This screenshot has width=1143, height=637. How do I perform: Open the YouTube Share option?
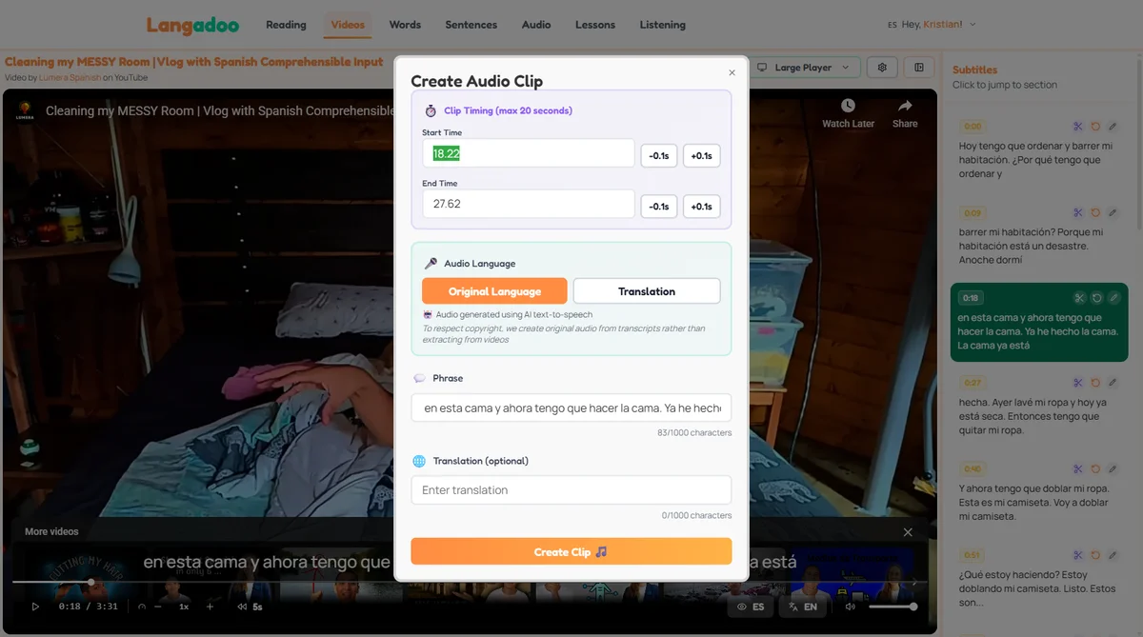[x=903, y=115]
